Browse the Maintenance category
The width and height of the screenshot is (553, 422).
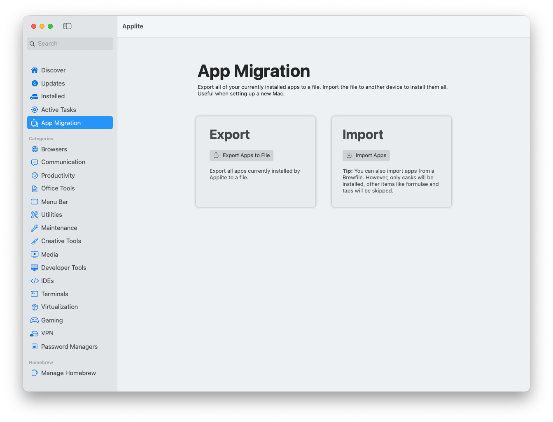(70, 228)
